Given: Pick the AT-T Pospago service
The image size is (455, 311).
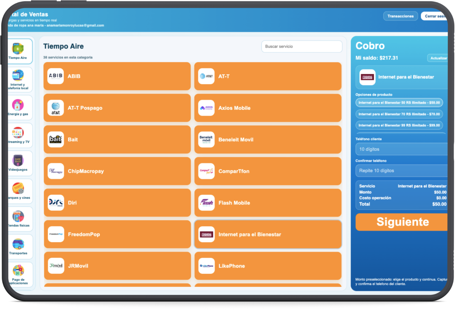Looking at the screenshot, I should pyautogui.click(x=117, y=108).
